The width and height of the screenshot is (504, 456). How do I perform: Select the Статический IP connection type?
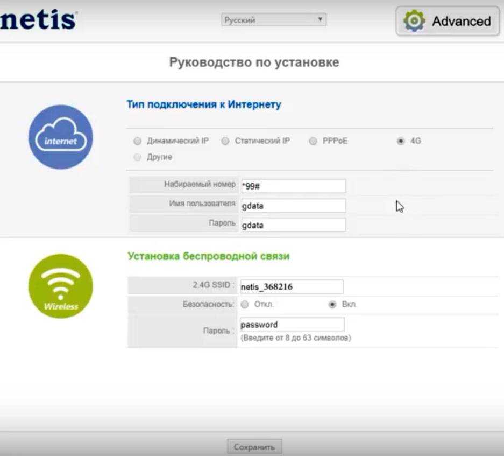pos(225,141)
